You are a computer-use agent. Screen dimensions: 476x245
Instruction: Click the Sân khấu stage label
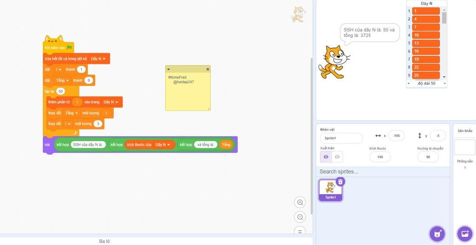tap(465, 131)
